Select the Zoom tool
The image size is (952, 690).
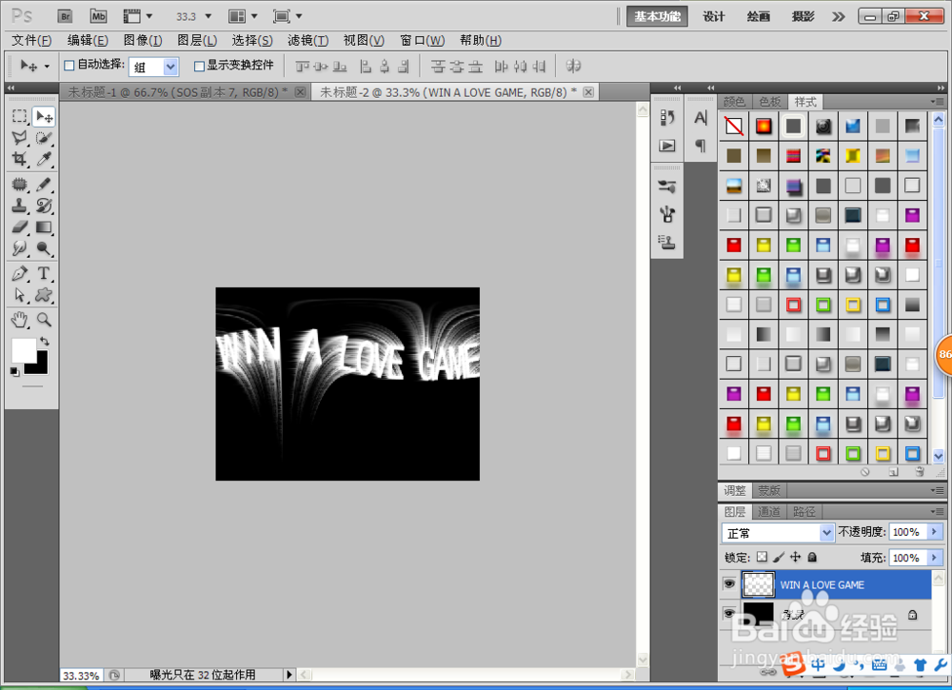44,319
